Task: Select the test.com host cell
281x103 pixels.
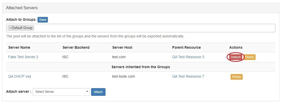Action: (119, 57)
